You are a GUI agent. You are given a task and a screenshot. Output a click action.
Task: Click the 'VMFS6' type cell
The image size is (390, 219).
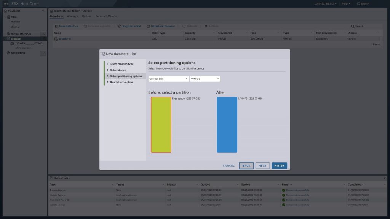click(287, 39)
